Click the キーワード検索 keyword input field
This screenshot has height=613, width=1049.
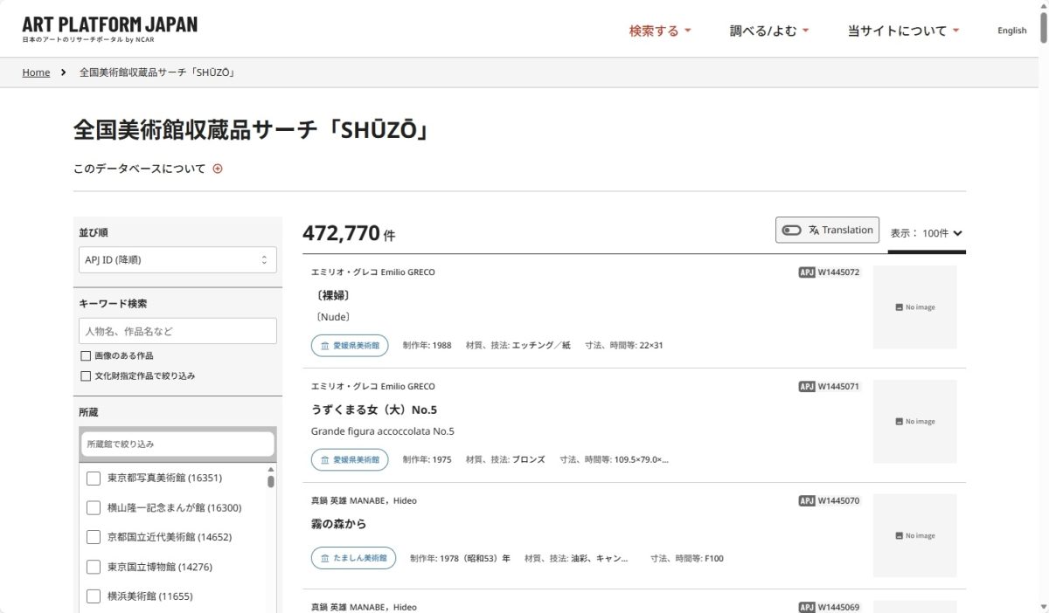[x=177, y=331]
